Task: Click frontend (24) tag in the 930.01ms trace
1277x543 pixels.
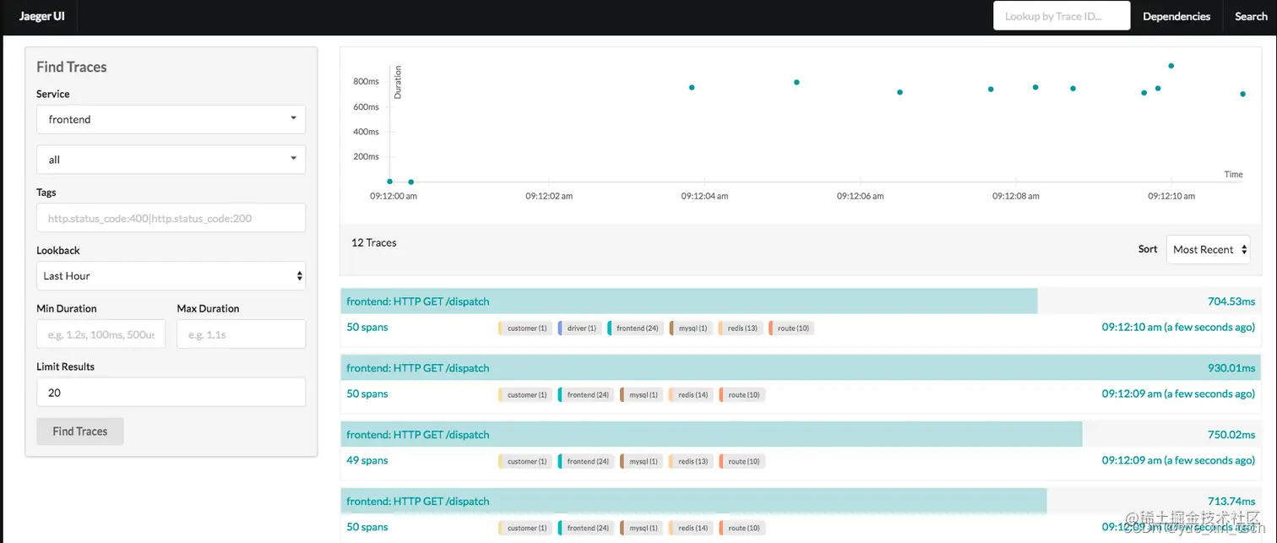Action: tap(584, 394)
